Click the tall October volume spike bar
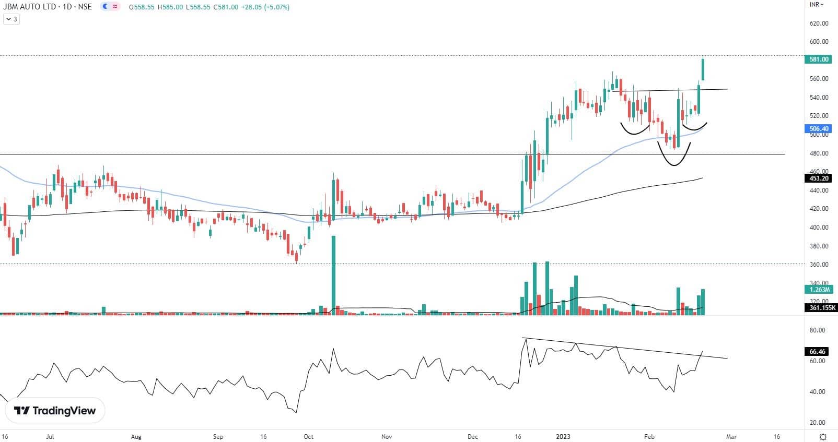Viewport: 838px width, 442px height. point(333,275)
